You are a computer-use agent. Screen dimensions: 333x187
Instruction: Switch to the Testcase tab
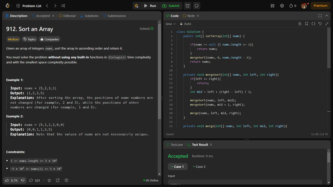[175, 145]
